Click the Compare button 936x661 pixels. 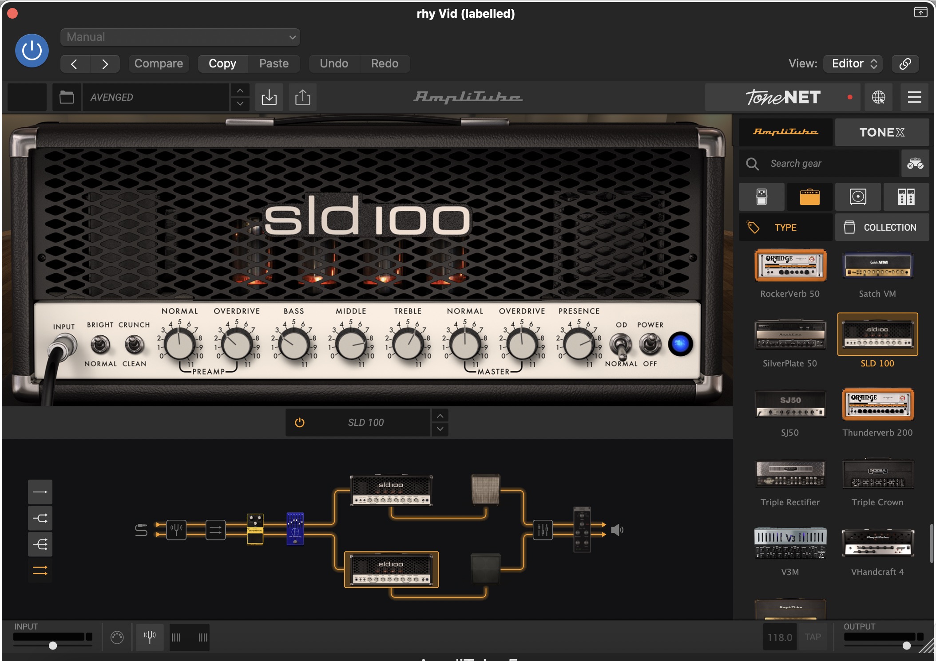pos(159,63)
